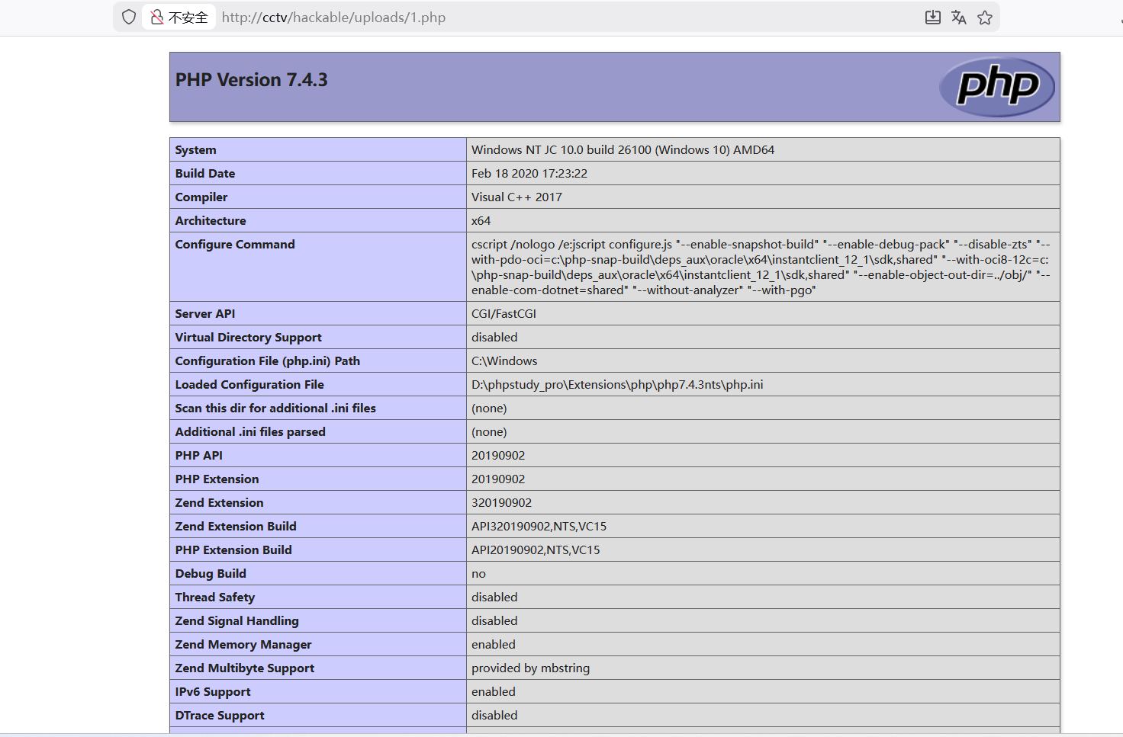The image size is (1123, 737).
Task: Select the Zend Extension Build label
Action: coord(236,527)
